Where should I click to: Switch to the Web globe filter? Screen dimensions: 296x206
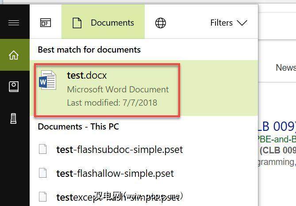(161, 23)
